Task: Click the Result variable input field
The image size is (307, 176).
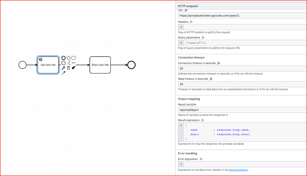Action: (242, 110)
